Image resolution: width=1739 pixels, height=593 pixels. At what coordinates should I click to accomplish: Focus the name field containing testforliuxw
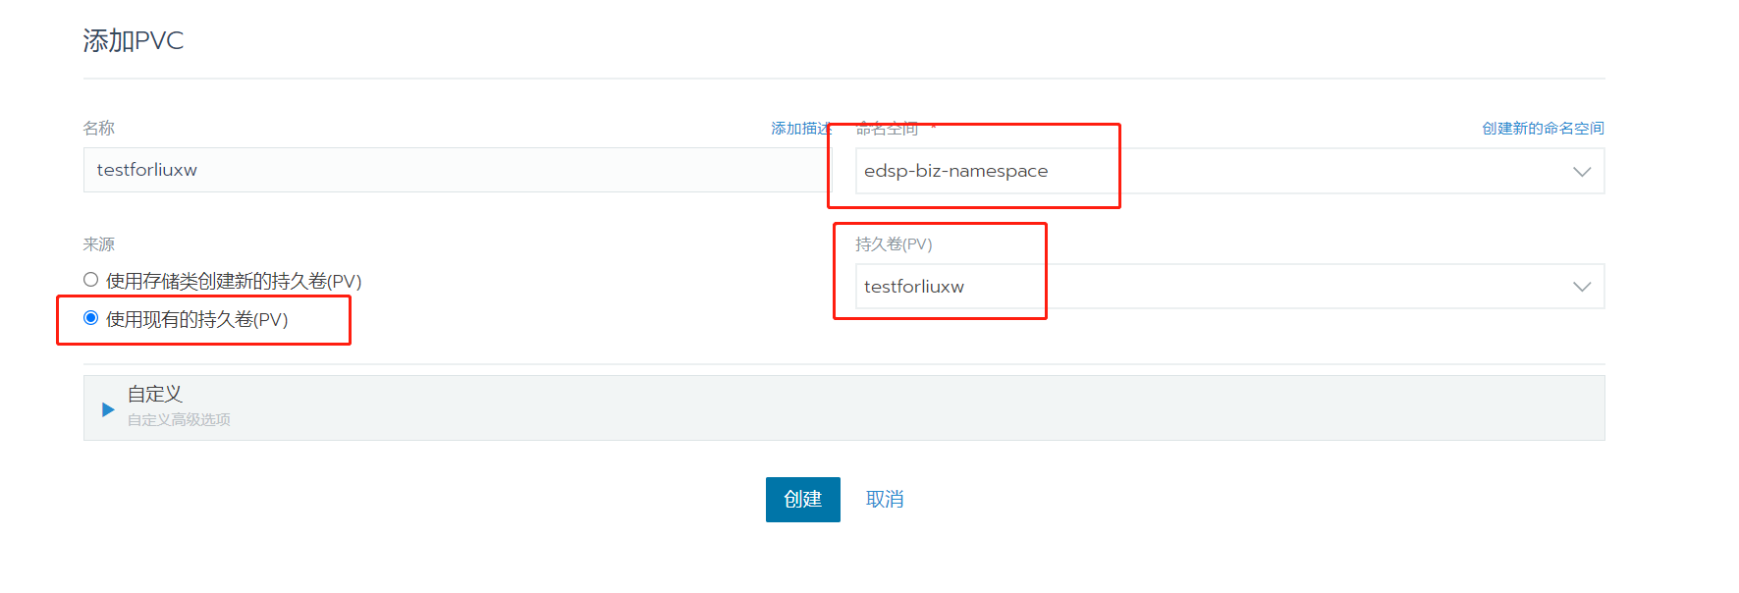pos(458,170)
